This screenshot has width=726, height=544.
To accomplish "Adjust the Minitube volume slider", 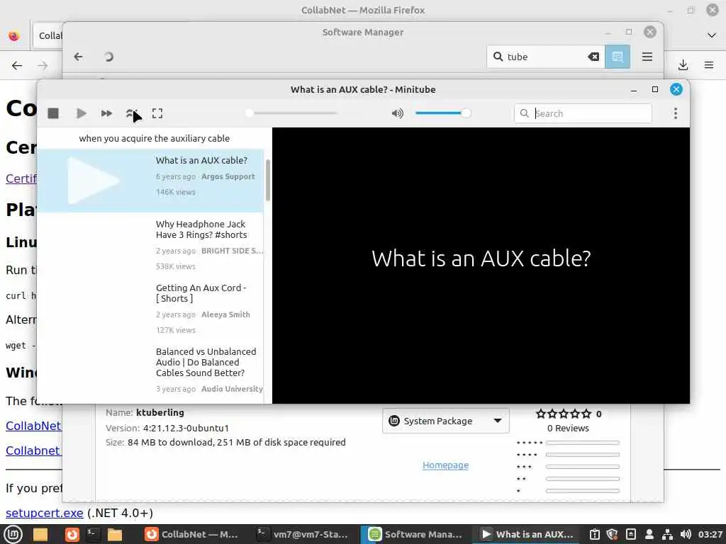I will click(x=442, y=113).
